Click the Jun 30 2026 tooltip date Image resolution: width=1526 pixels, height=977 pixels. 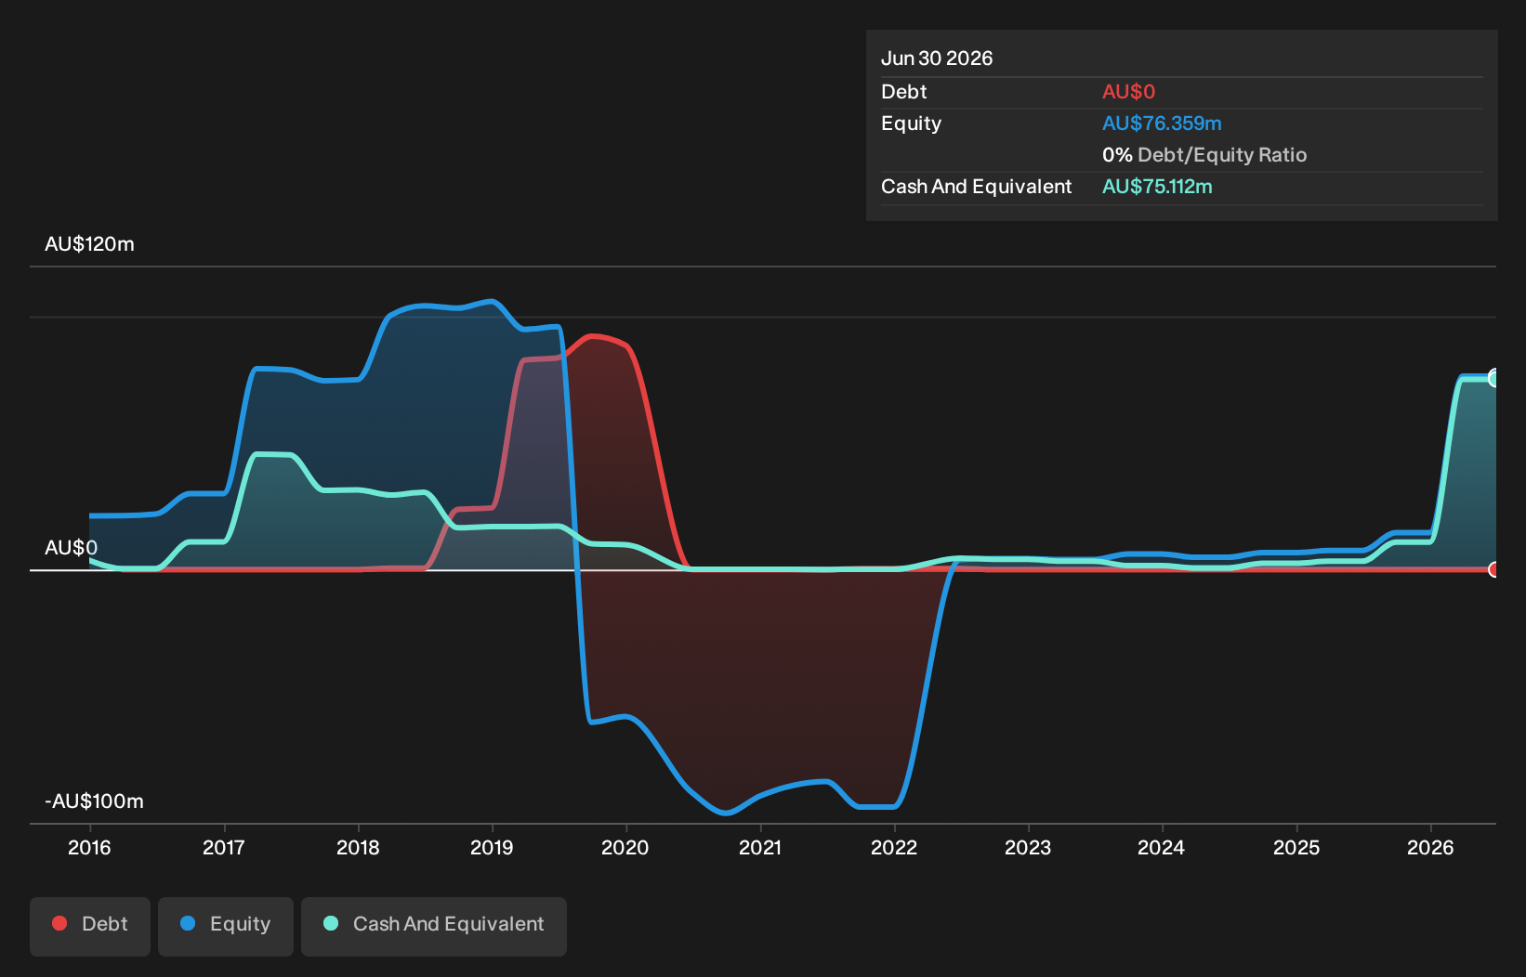click(937, 59)
